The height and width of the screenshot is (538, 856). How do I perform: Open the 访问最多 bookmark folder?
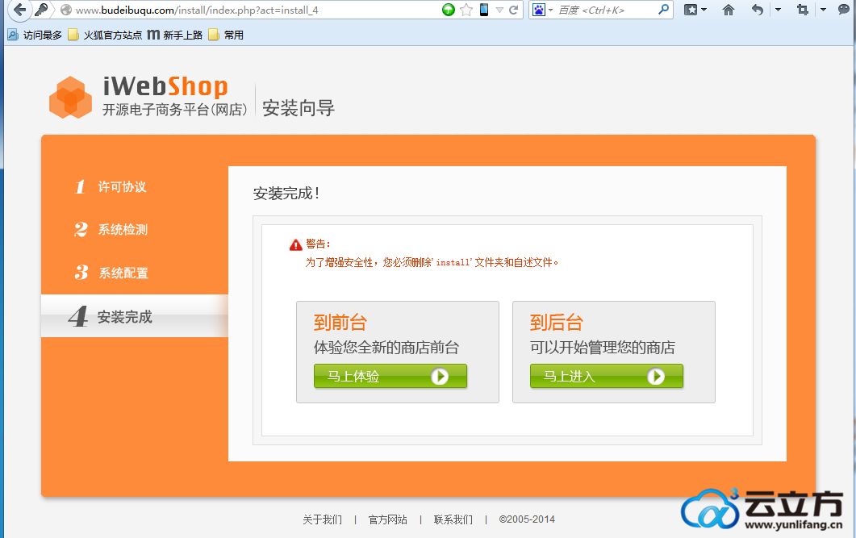(35, 35)
